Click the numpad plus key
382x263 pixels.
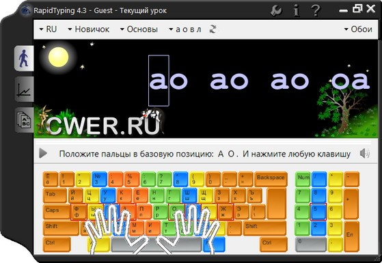[x=351, y=204]
